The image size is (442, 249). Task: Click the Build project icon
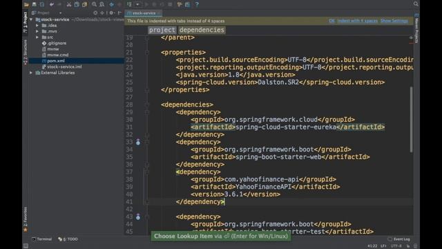(x=129, y=4)
